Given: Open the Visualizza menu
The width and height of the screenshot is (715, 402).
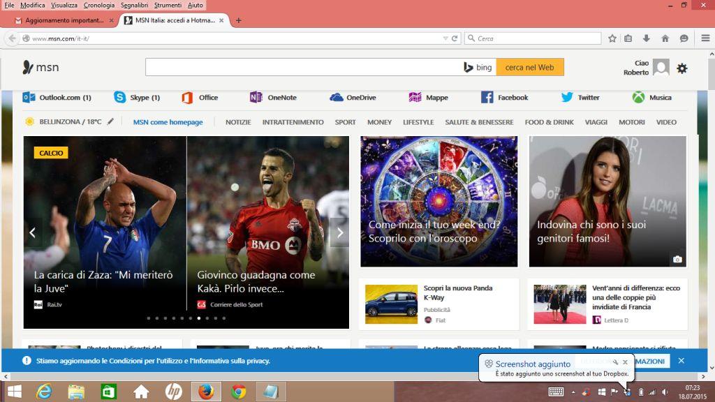Looking at the screenshot, I should (x=64, y=5).
